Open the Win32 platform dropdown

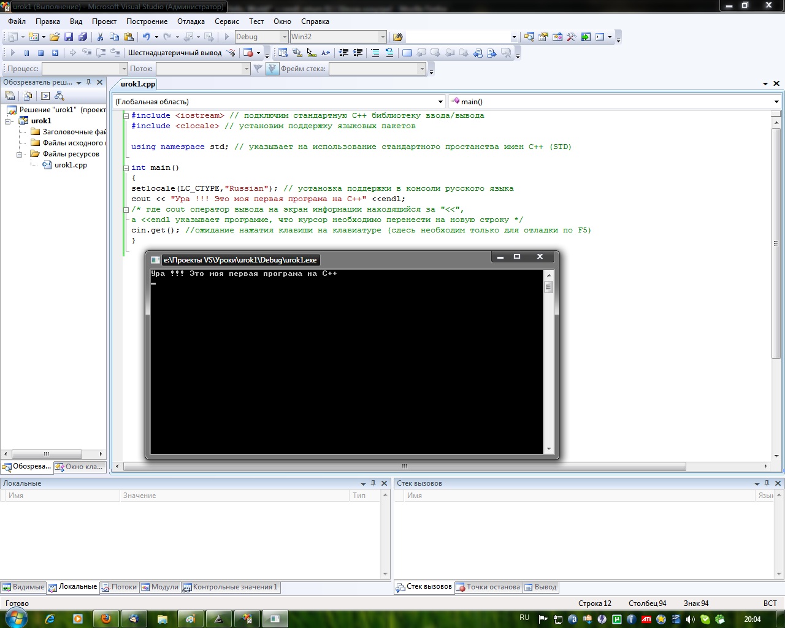[x=383, y=37]
